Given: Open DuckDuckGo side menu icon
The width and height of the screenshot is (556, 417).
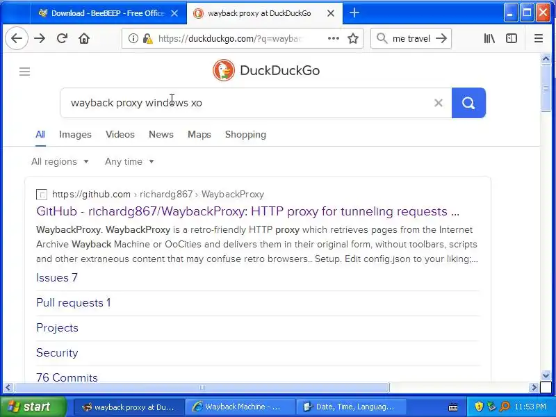Looking at the screenshot, I should tap(24, 72).
